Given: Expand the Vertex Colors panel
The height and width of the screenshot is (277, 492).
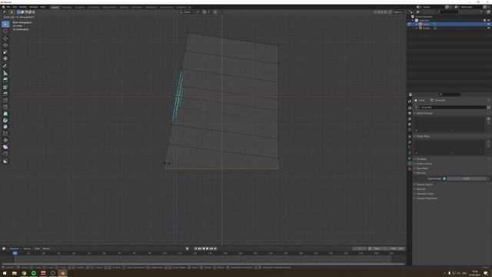Looking at the screenshot, I should [x=424, y=164].
